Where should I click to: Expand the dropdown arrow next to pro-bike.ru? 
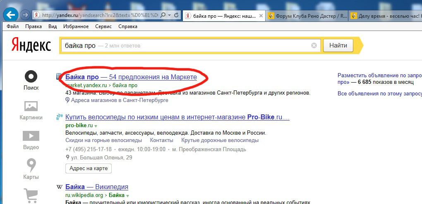coord(96,126)
